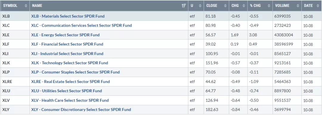Sort by % CHG column arrows
Image resolution: width=322 pixels, height=115 pixels.
click(269, 6)
